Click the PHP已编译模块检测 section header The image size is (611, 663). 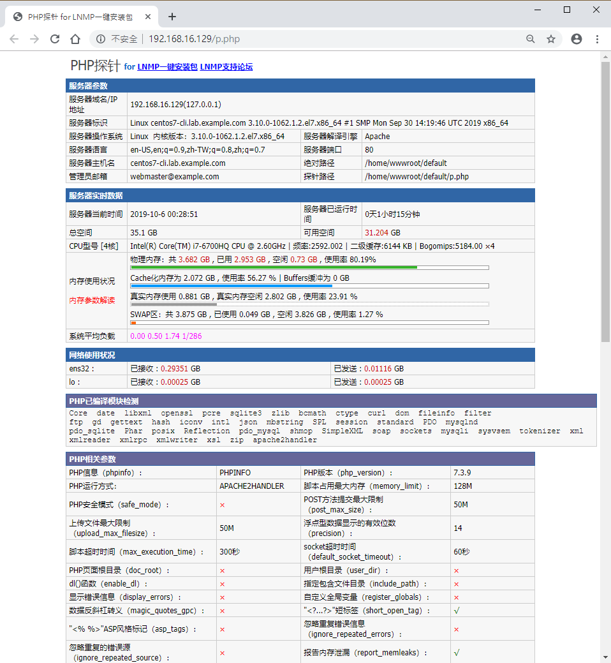tap(331, 401)
